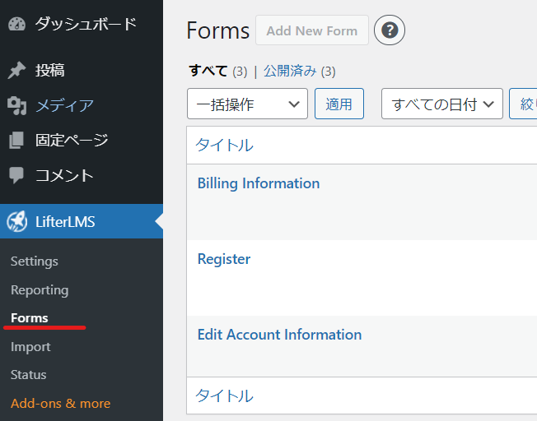
Task: Sort by top タイトル column header
Action: [x=224, y=145]
